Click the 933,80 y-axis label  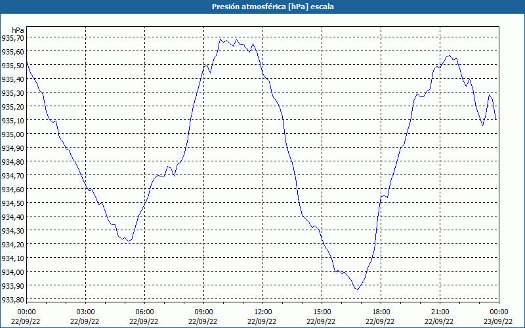pos(12,300)
